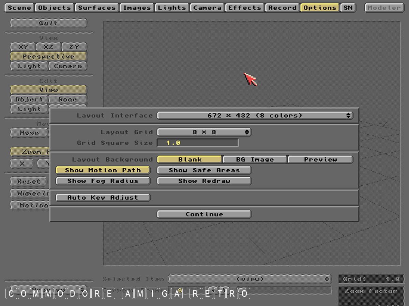Launch Modeler from the top bar

click(384, 8)
